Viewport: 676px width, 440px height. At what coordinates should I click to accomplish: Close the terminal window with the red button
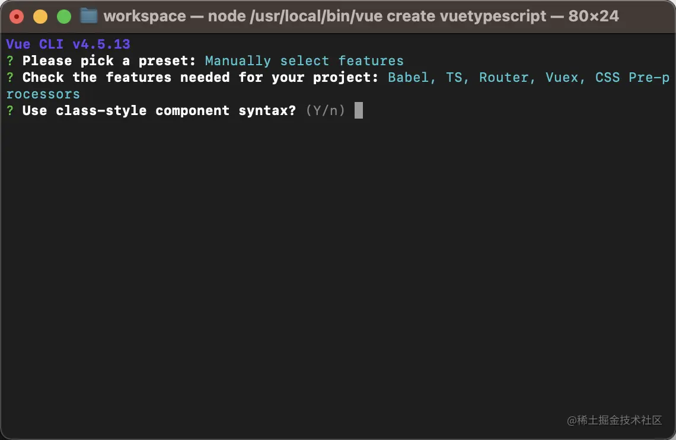point(17,17)
